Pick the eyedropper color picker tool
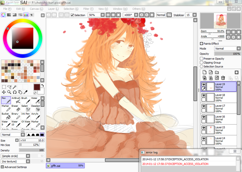 26,92
